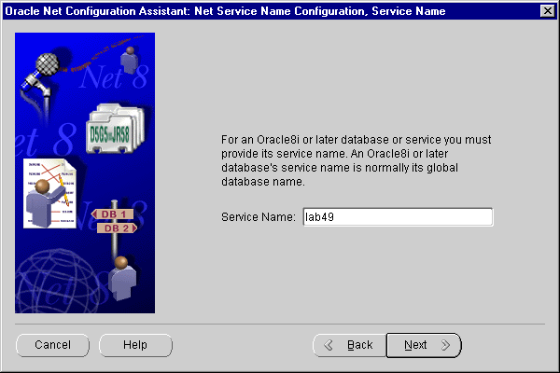The height and width of the screenshot is (373, 560).
Task: Click the Service Name input field
Action: (x=398, y=217)
